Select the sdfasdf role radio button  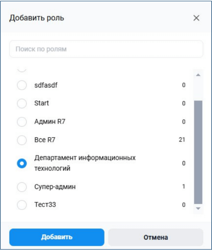(x=22, y=85)
